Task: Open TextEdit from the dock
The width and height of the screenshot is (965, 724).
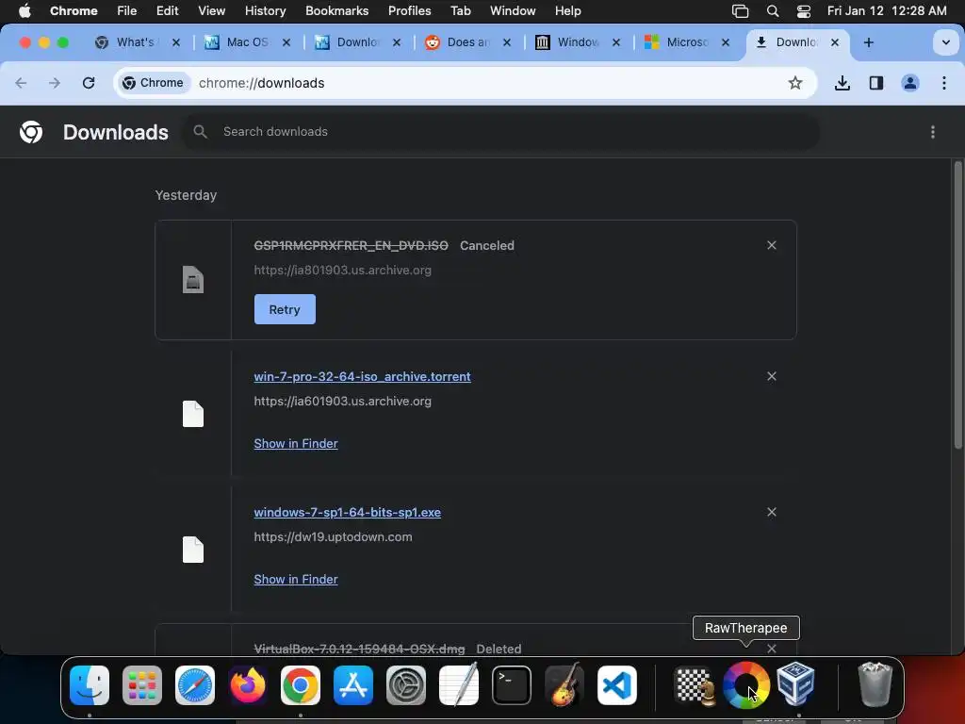Action: click(459, 684)
